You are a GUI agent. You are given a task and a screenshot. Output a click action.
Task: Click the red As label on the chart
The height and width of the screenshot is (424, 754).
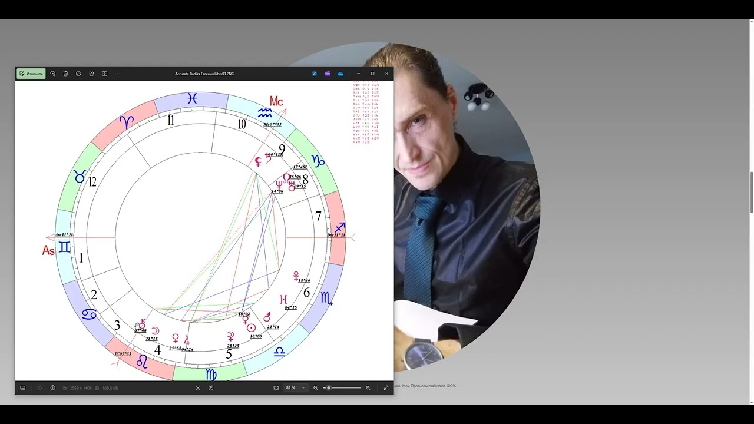(x=48, y=251)
